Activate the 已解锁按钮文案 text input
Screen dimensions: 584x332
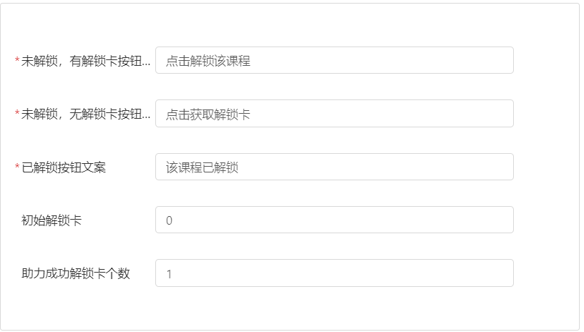coord(334,167)
